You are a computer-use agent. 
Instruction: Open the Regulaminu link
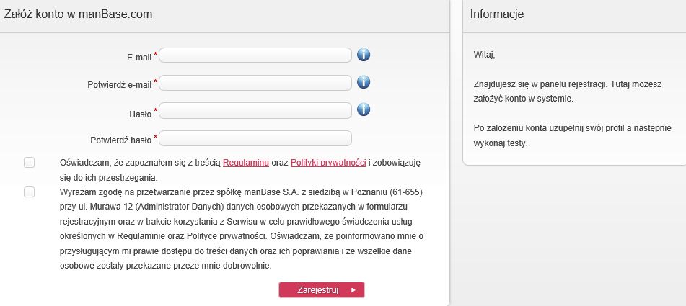246,163
